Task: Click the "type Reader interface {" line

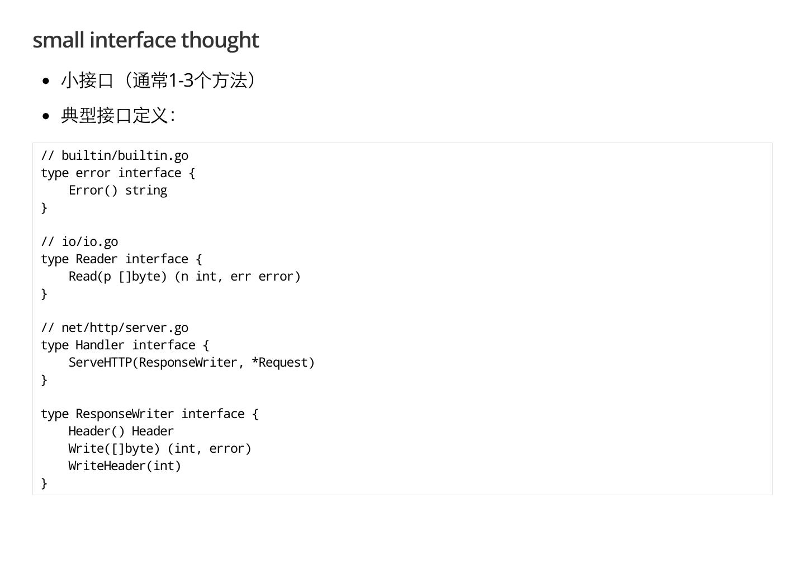Action: click(121, 259)
